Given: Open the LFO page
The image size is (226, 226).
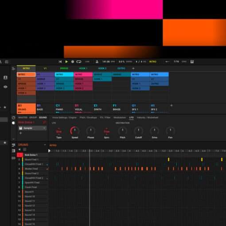Looking at the screenshot, I should coord(131,117).
